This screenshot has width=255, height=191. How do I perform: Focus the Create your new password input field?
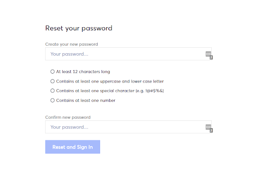pyautogui.click(x=128, y=54)
